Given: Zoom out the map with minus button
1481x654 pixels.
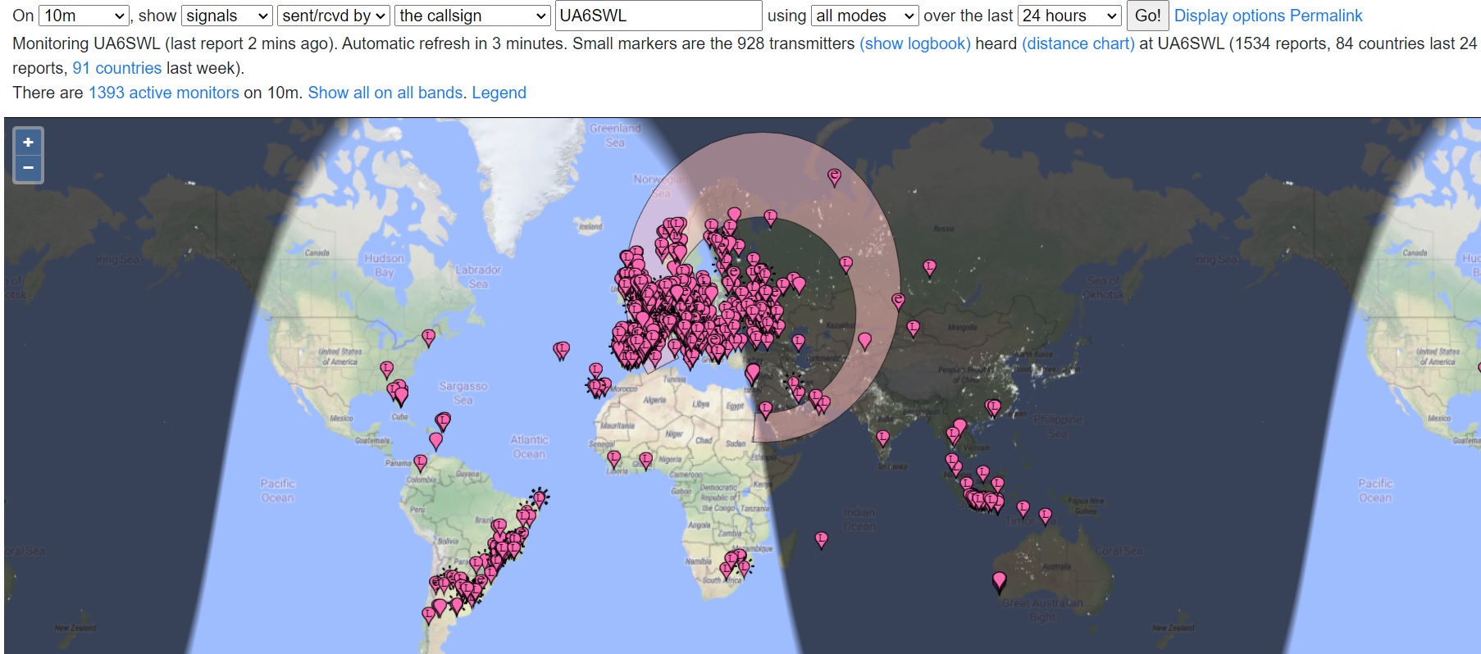Looking at the screenshot, I should tap(28, 168).
